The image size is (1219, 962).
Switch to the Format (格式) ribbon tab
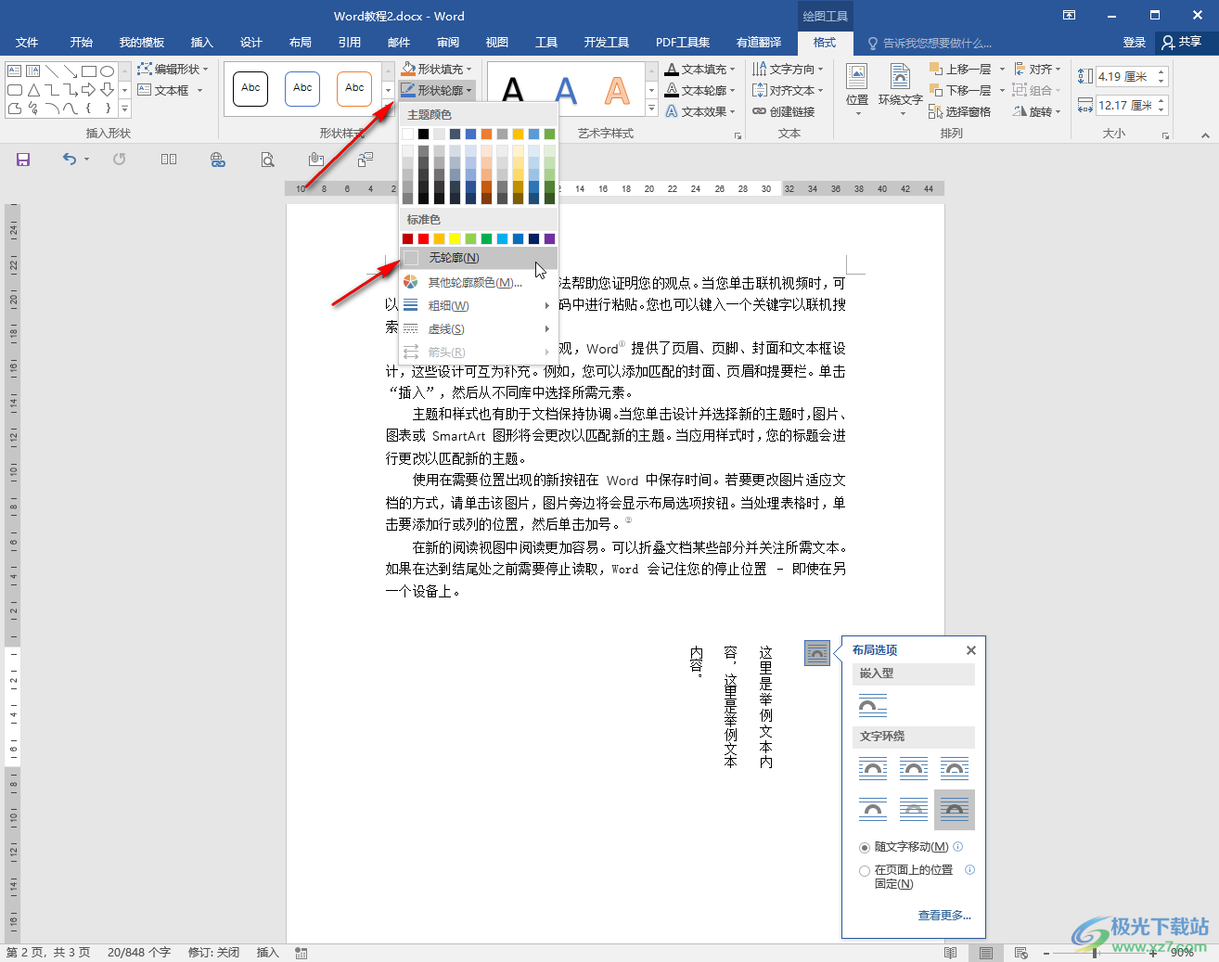[824, 43]
